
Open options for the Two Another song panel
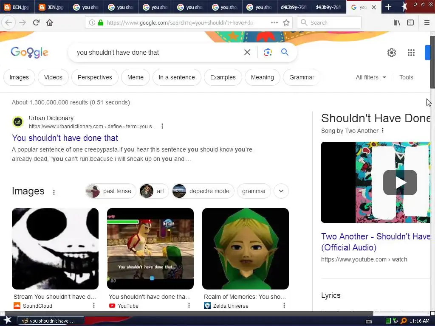pos(383,130)
